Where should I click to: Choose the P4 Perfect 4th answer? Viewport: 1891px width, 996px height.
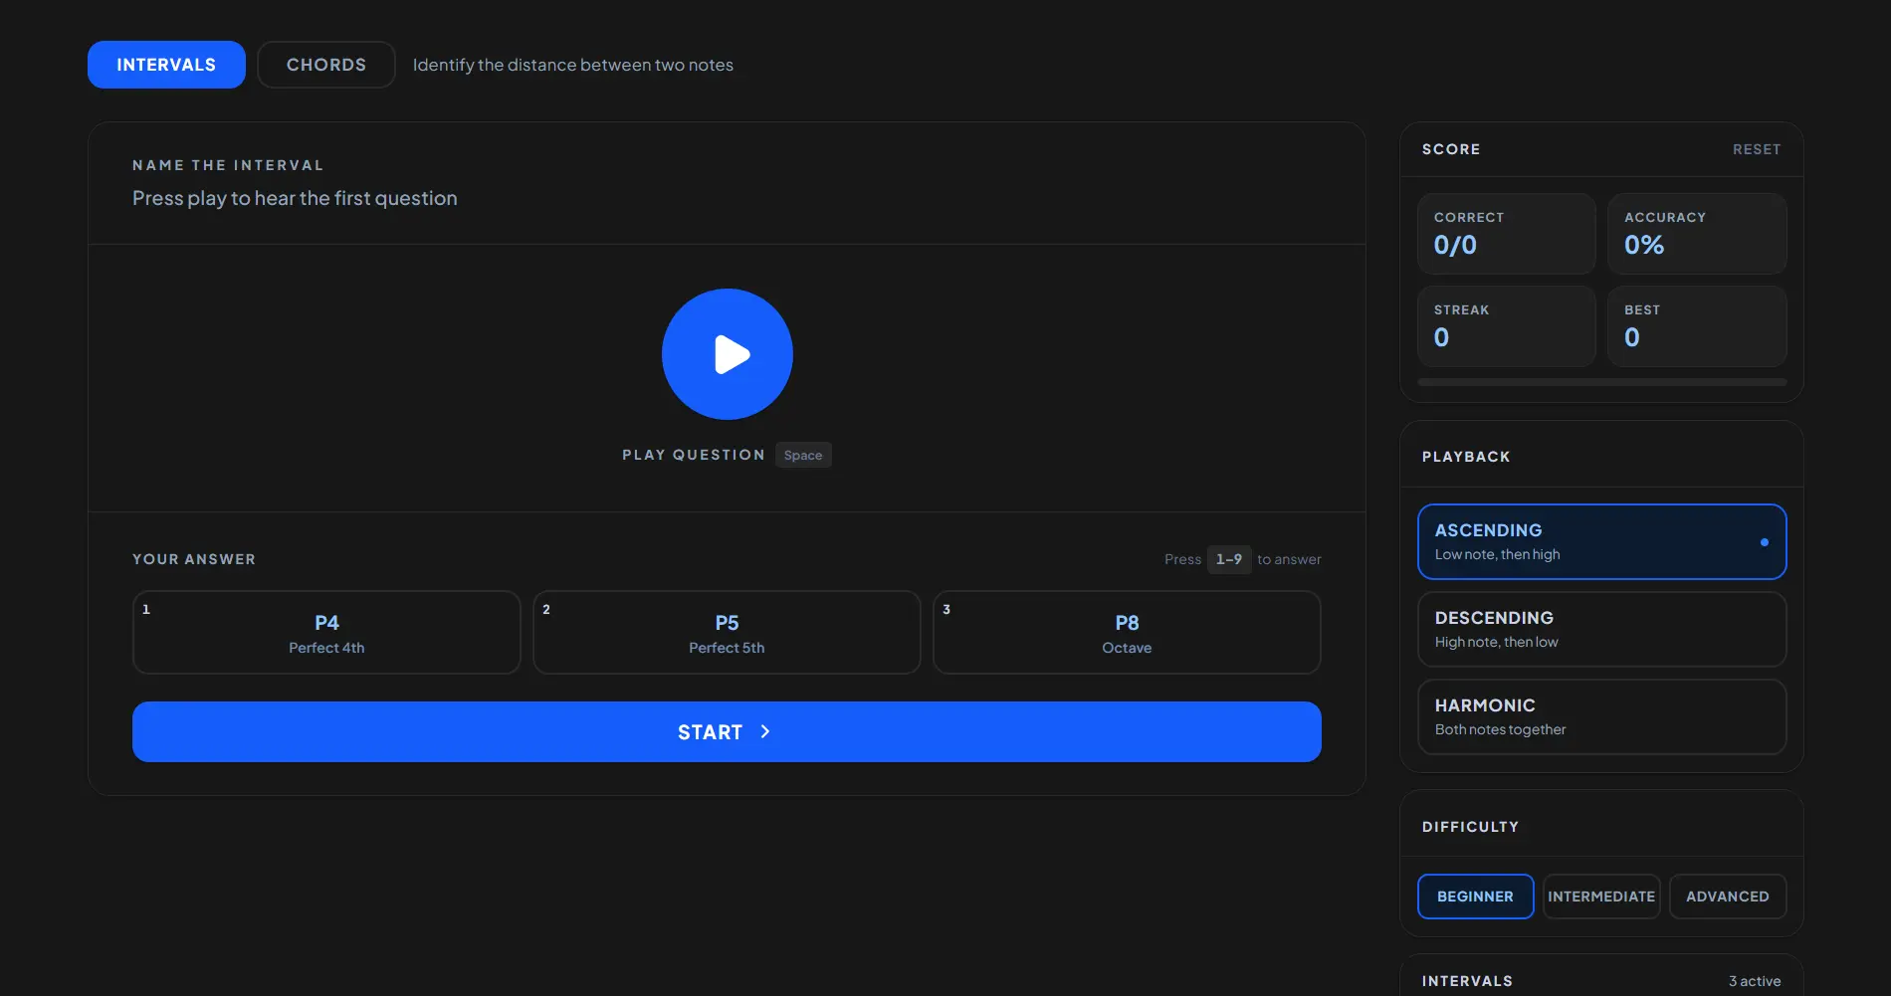tap(326, 633)
